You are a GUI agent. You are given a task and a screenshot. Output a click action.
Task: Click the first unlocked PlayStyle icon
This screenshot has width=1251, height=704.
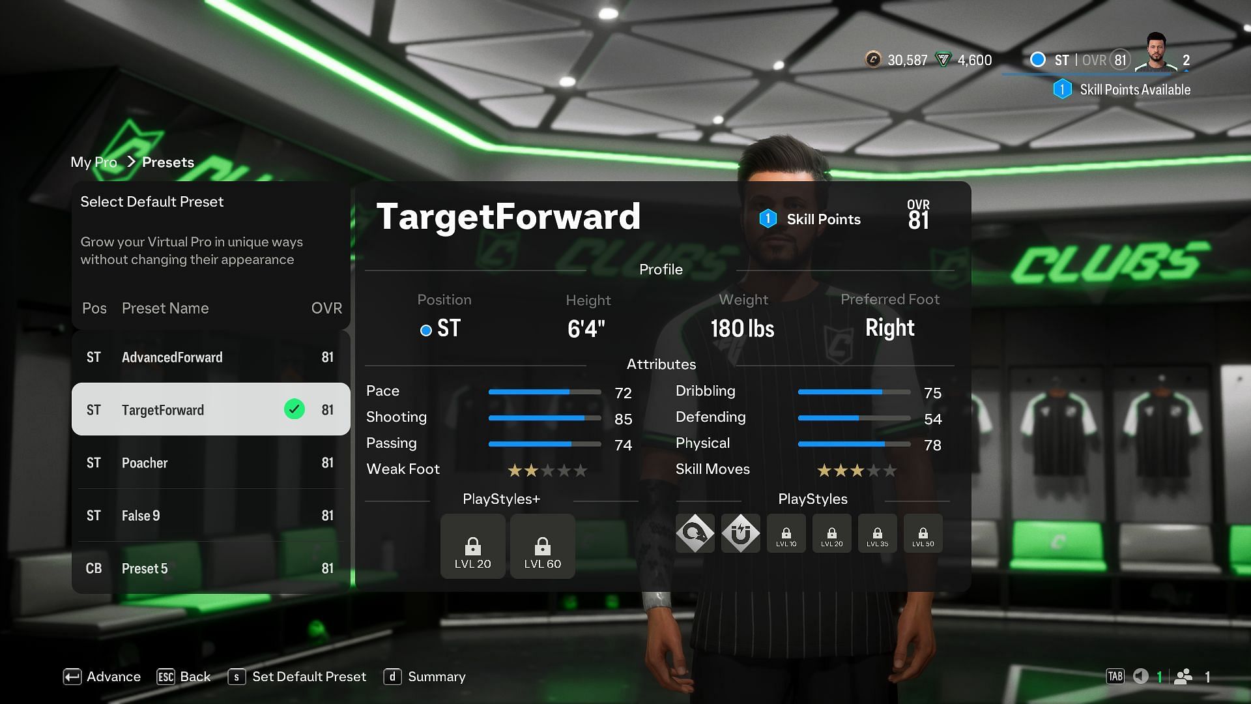[x=695, y=533]
